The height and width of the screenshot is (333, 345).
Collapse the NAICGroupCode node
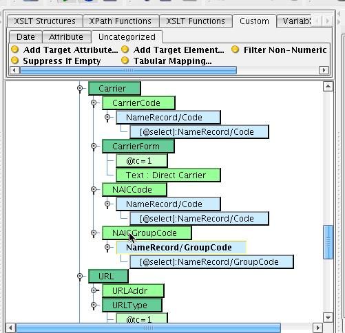click(x=94, y=233)
